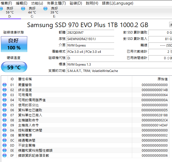172x162 pixels.
Task: Click the 轉速 value field
Action: (160, 45)
